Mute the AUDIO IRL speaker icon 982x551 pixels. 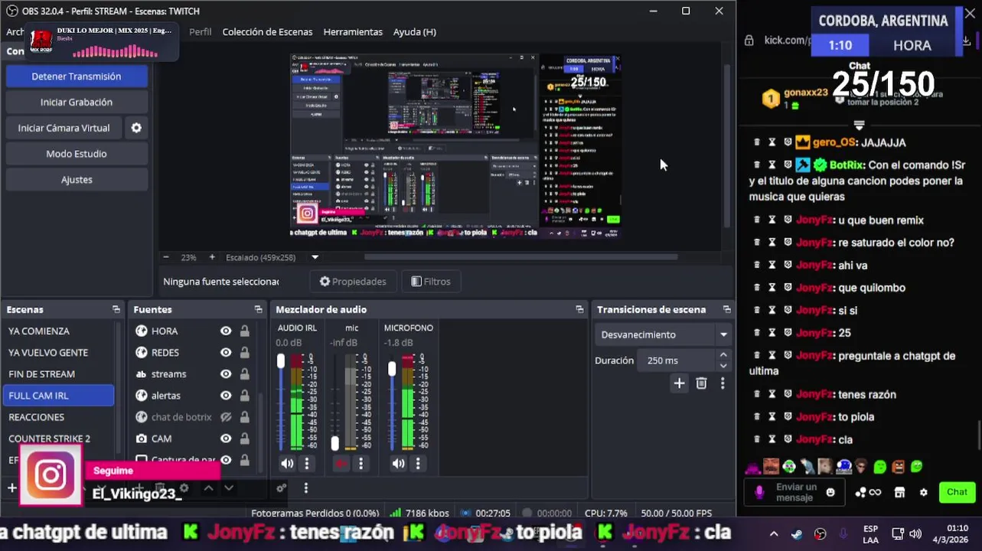click(x=287, y=463)
